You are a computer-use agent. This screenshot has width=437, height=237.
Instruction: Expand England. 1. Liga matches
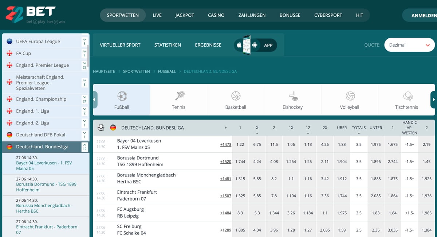pyautogui.click(x=84, y=111)
